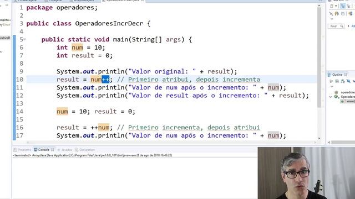This screenshot has height=199, width=355.
Task: Open the Outline view menu chevron
Action: [x=332, y=86]
